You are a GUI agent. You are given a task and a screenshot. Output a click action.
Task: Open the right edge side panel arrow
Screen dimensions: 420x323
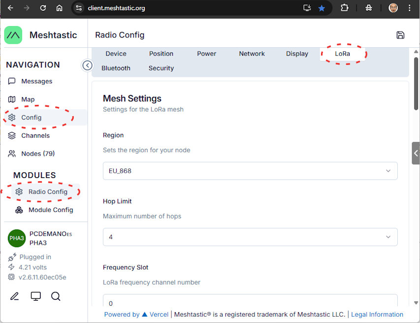[x=416, y=153]
